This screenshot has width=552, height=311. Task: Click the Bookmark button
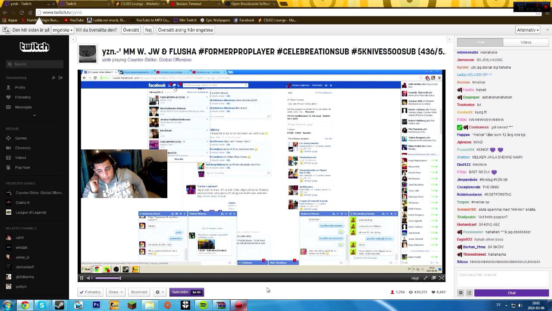pos(139,292)
